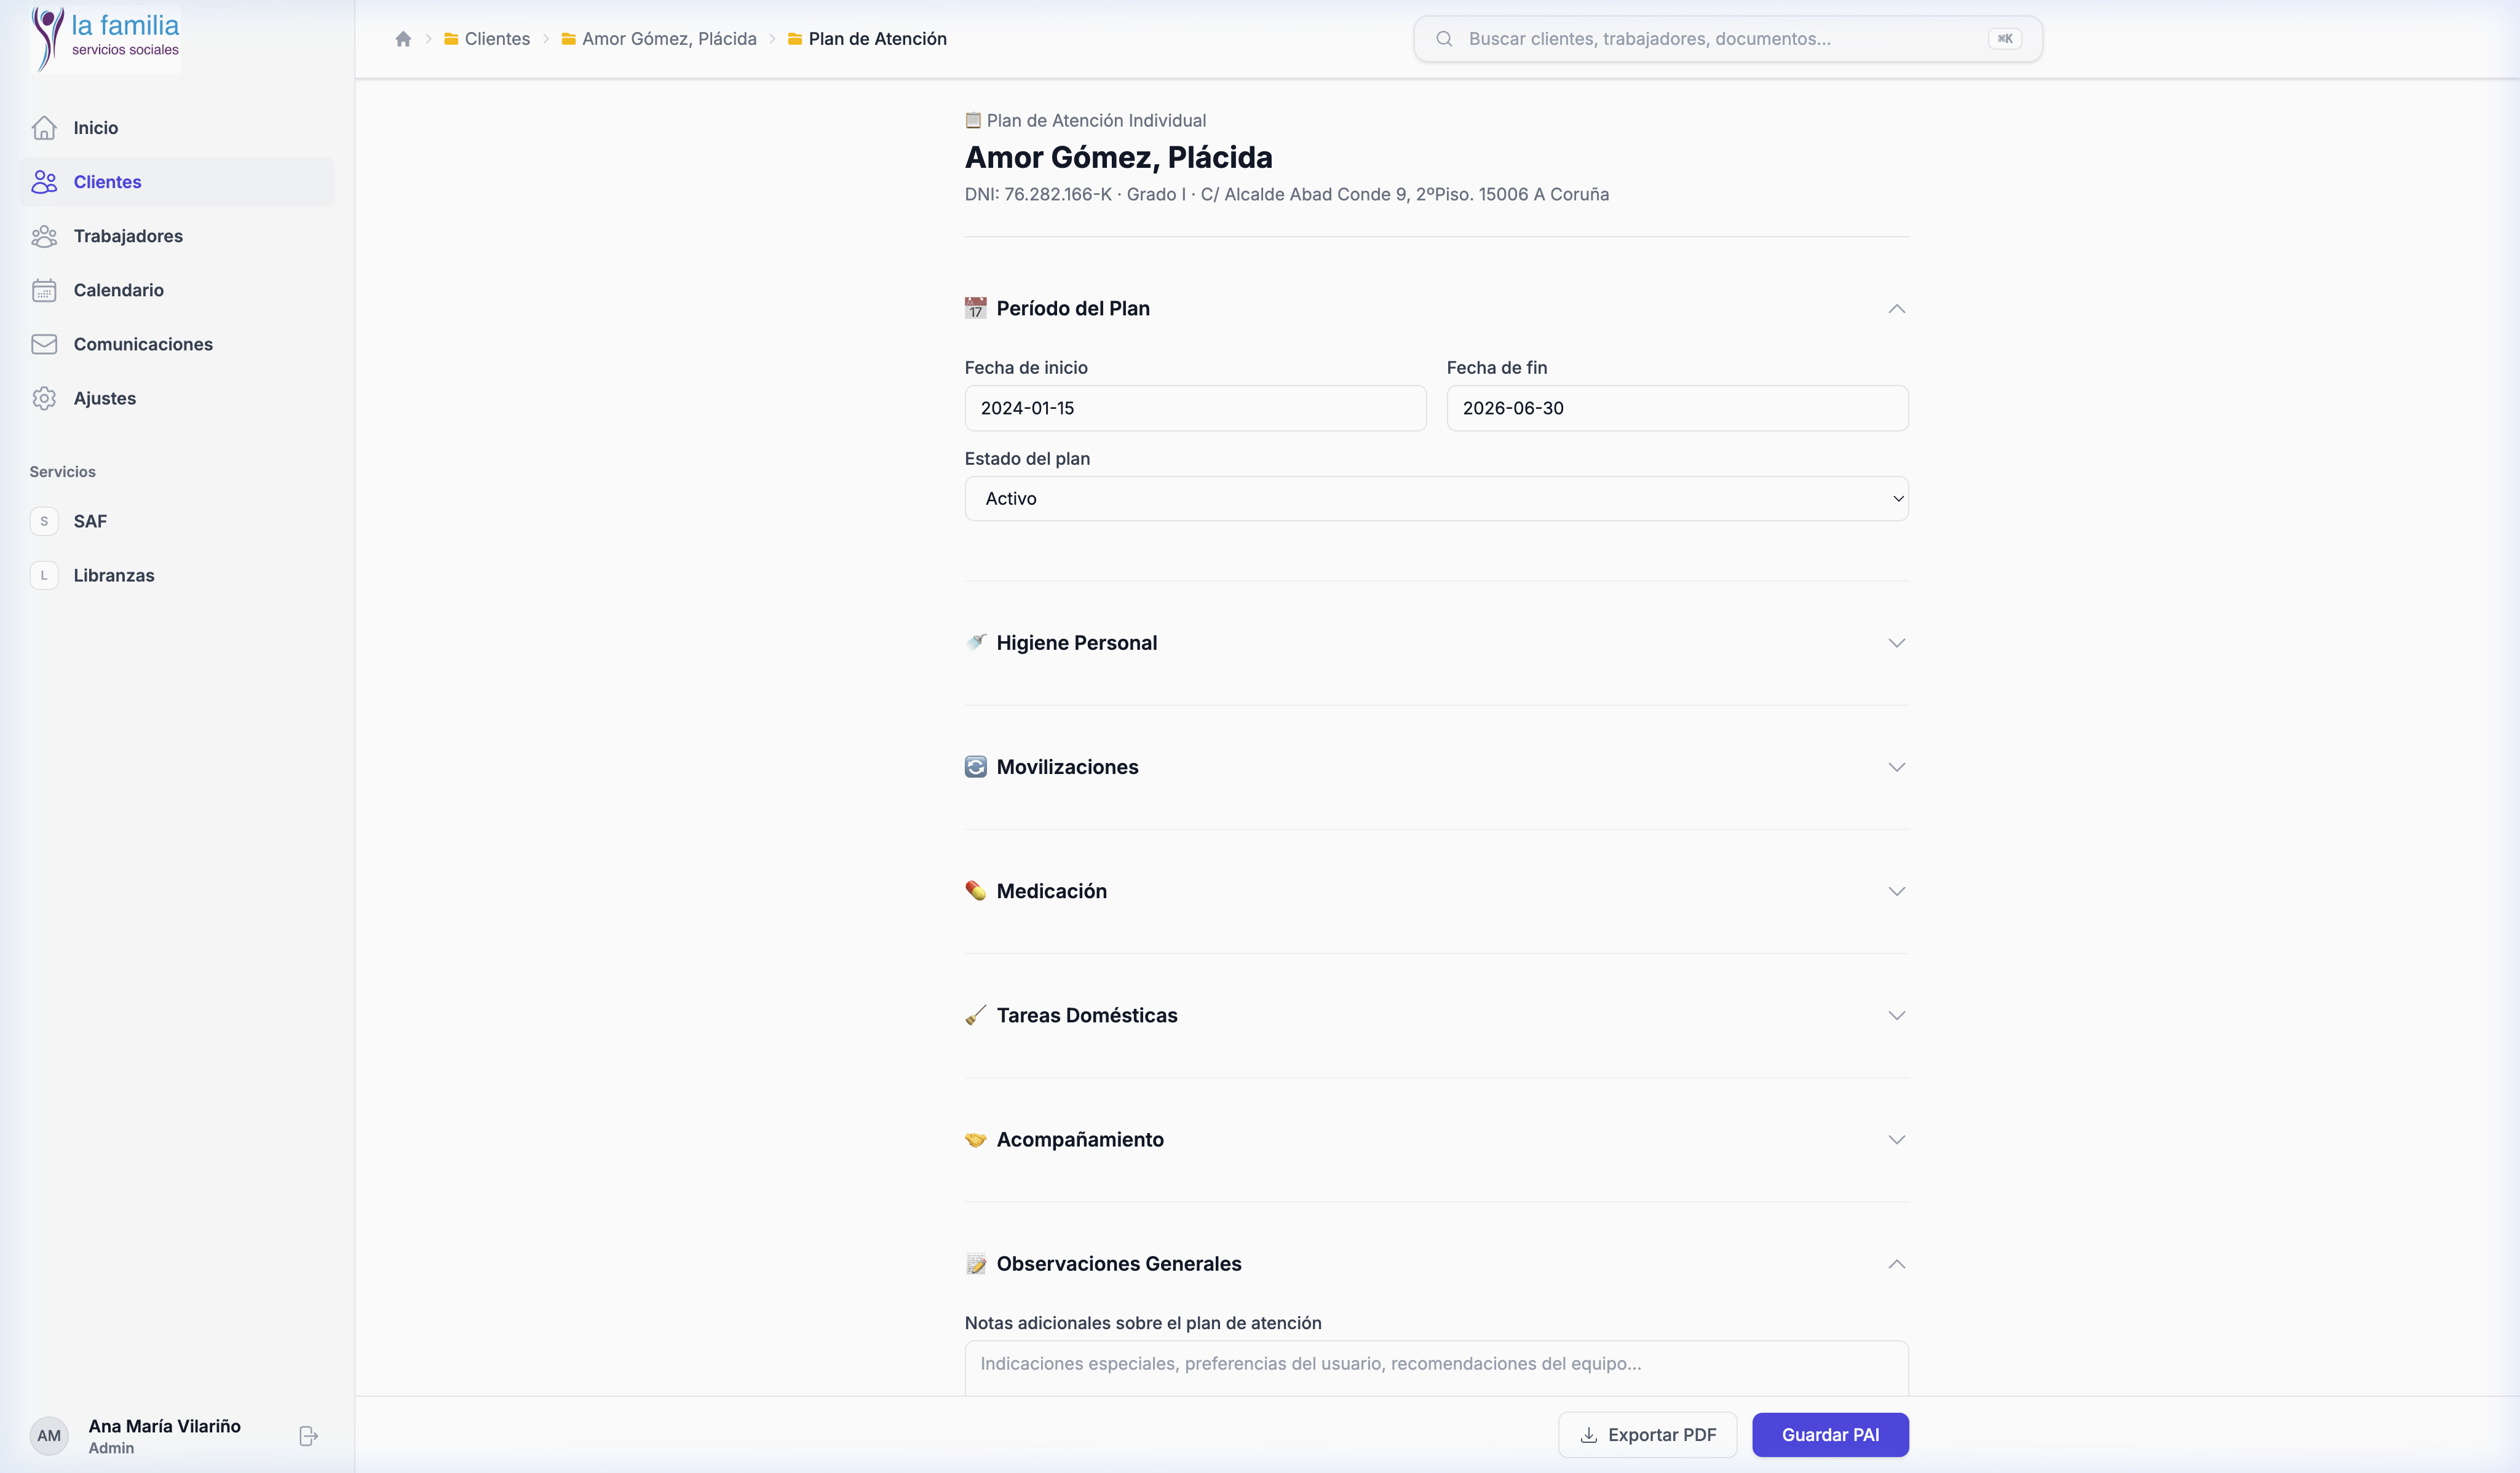Screen dimensions: 2520x1473
Task: Expand the Medicación section chevron
Action: tap(1896, 891)
